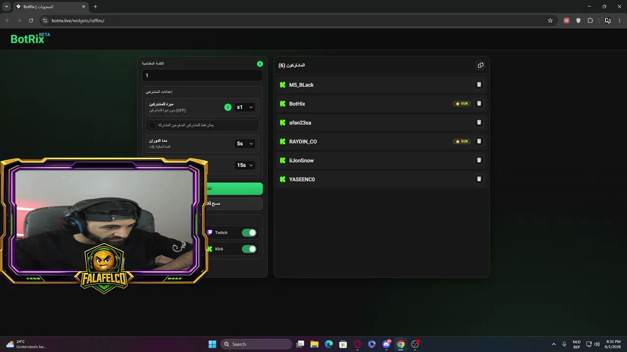Delete participant YASEENC0
627x352 pixels.
(479, 179)
